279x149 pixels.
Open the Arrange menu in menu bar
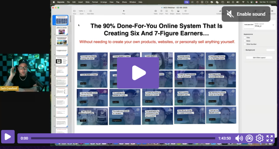click(x=103, y=2)
